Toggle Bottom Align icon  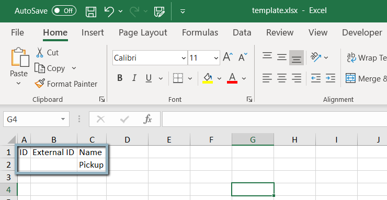point(297,57)
